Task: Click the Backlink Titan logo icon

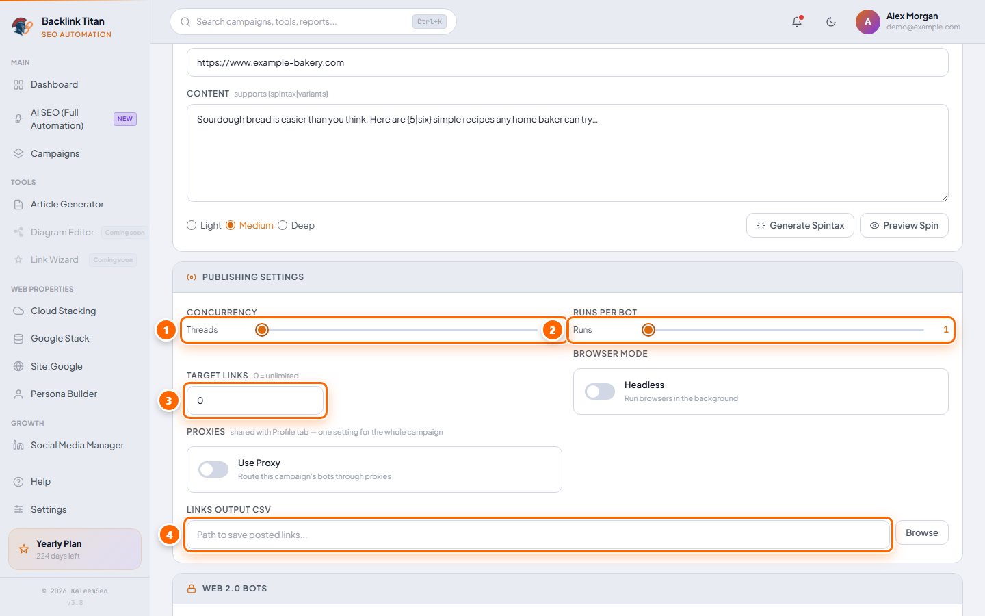Action: tap(22, 27)
